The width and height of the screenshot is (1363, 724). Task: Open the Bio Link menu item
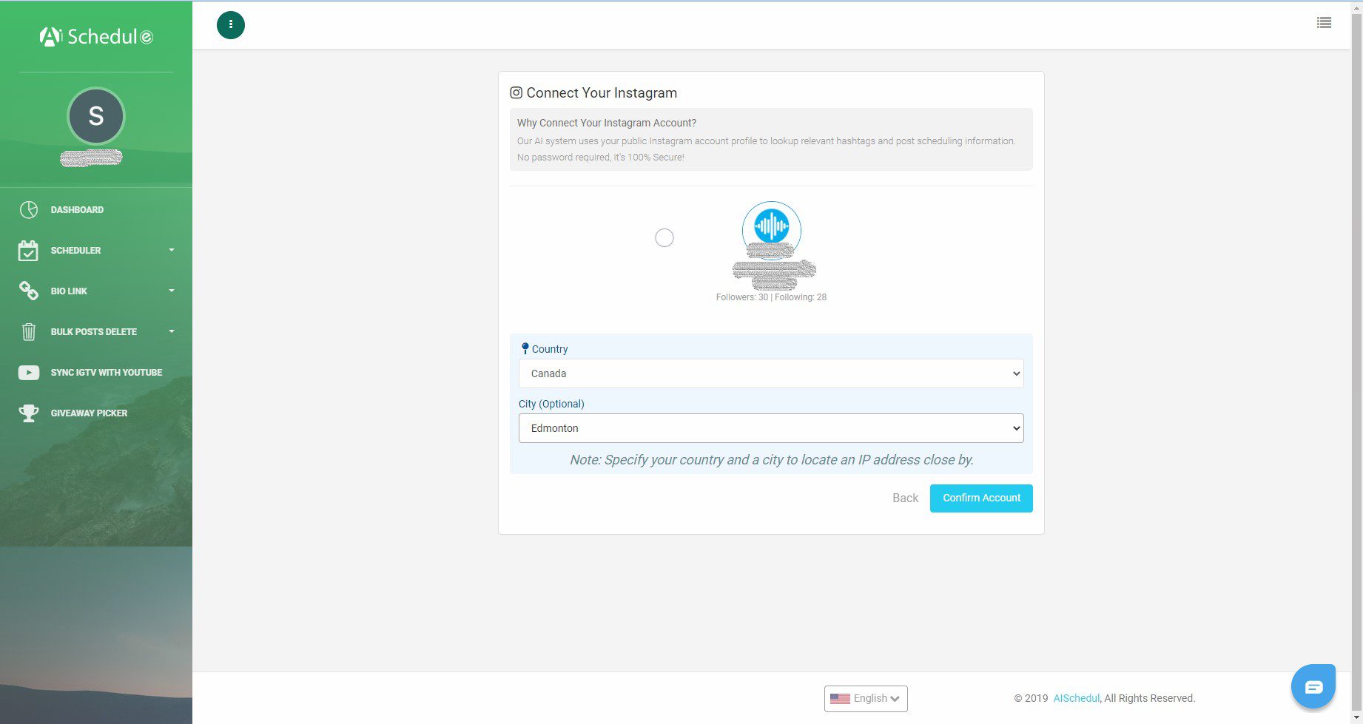[69, 291]
